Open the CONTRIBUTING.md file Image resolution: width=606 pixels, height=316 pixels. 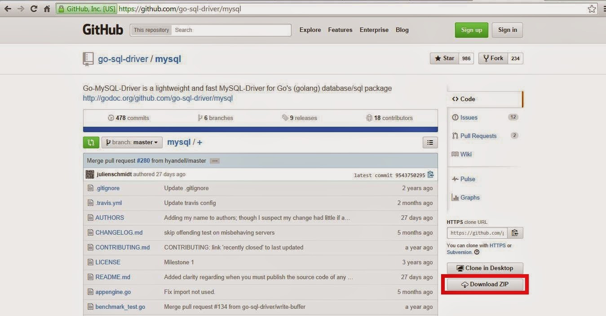[x=123, y=248]
